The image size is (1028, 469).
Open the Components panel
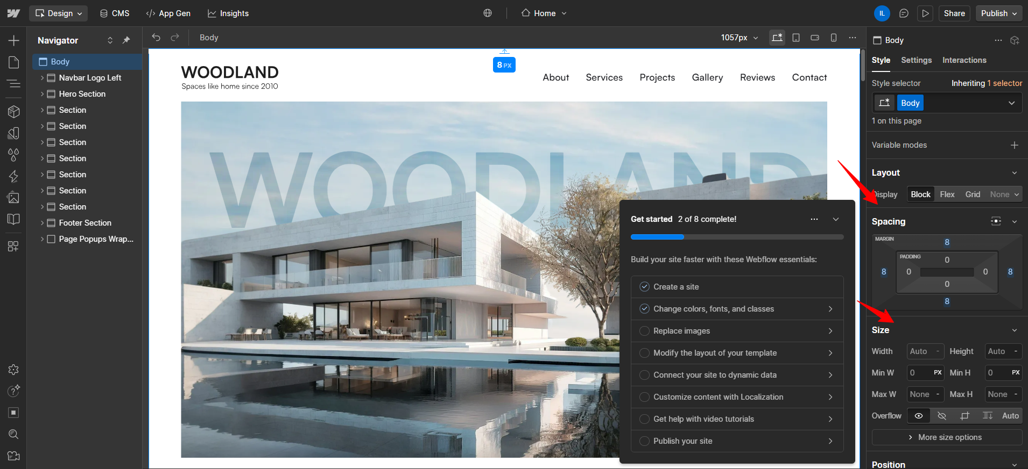pyautogui.click(x=13, y=111)
